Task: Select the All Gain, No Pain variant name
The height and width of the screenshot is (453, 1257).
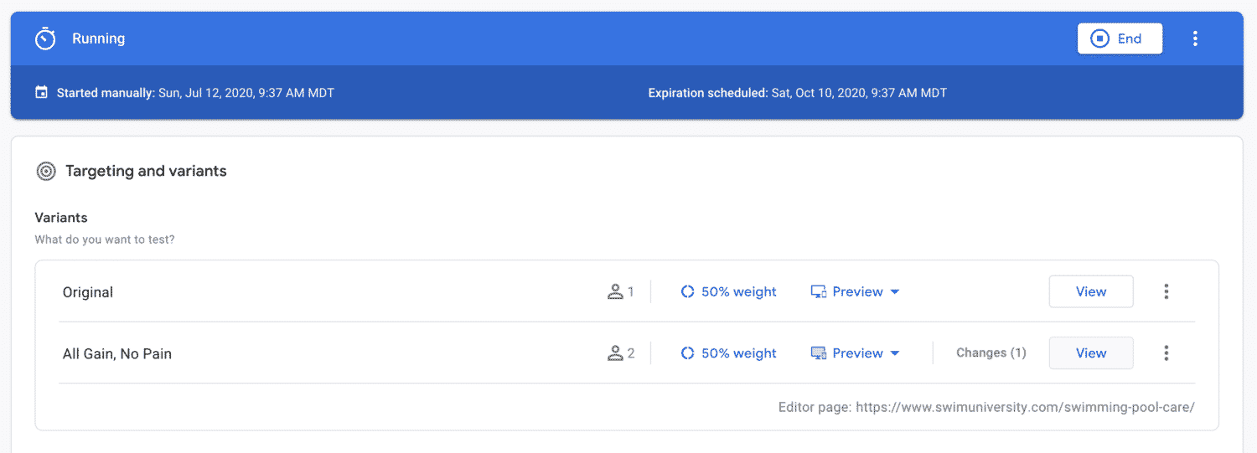Action: click(x=117, y=354)
